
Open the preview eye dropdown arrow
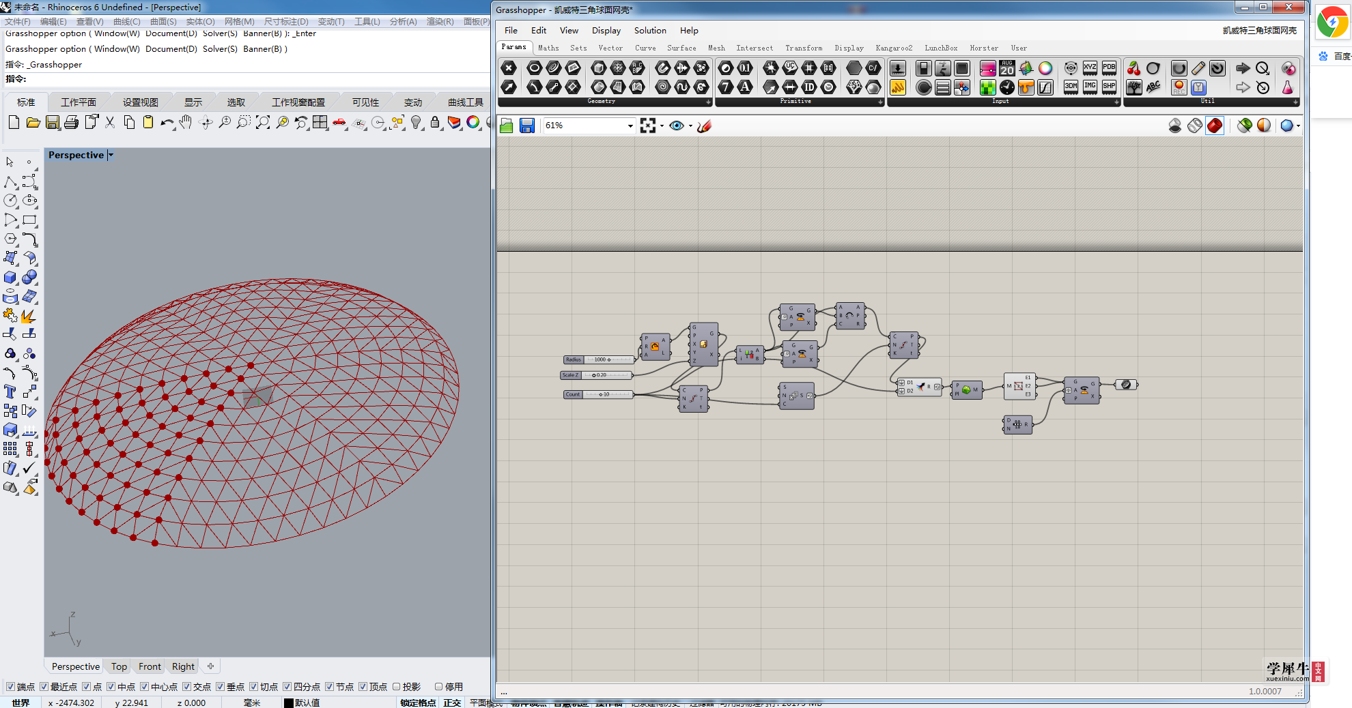click(x=690, y=126)
